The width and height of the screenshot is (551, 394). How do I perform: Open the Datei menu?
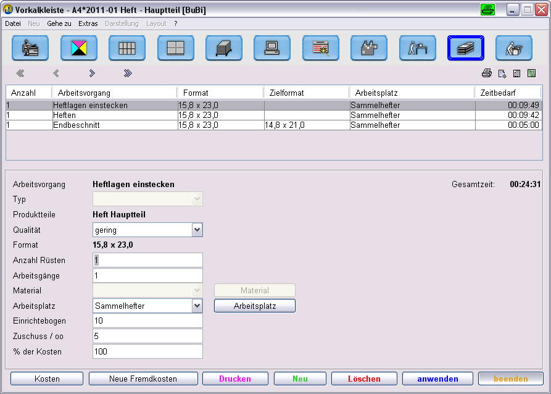(x=13, y=23)
